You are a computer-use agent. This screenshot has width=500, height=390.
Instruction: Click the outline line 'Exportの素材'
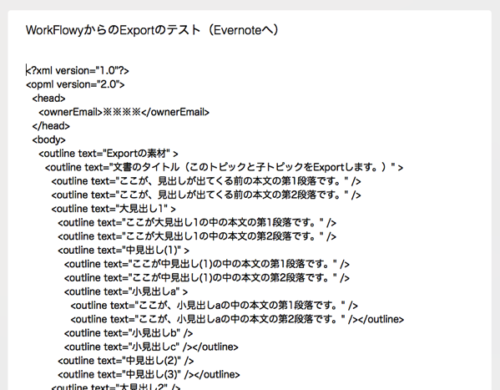point(109,154)
